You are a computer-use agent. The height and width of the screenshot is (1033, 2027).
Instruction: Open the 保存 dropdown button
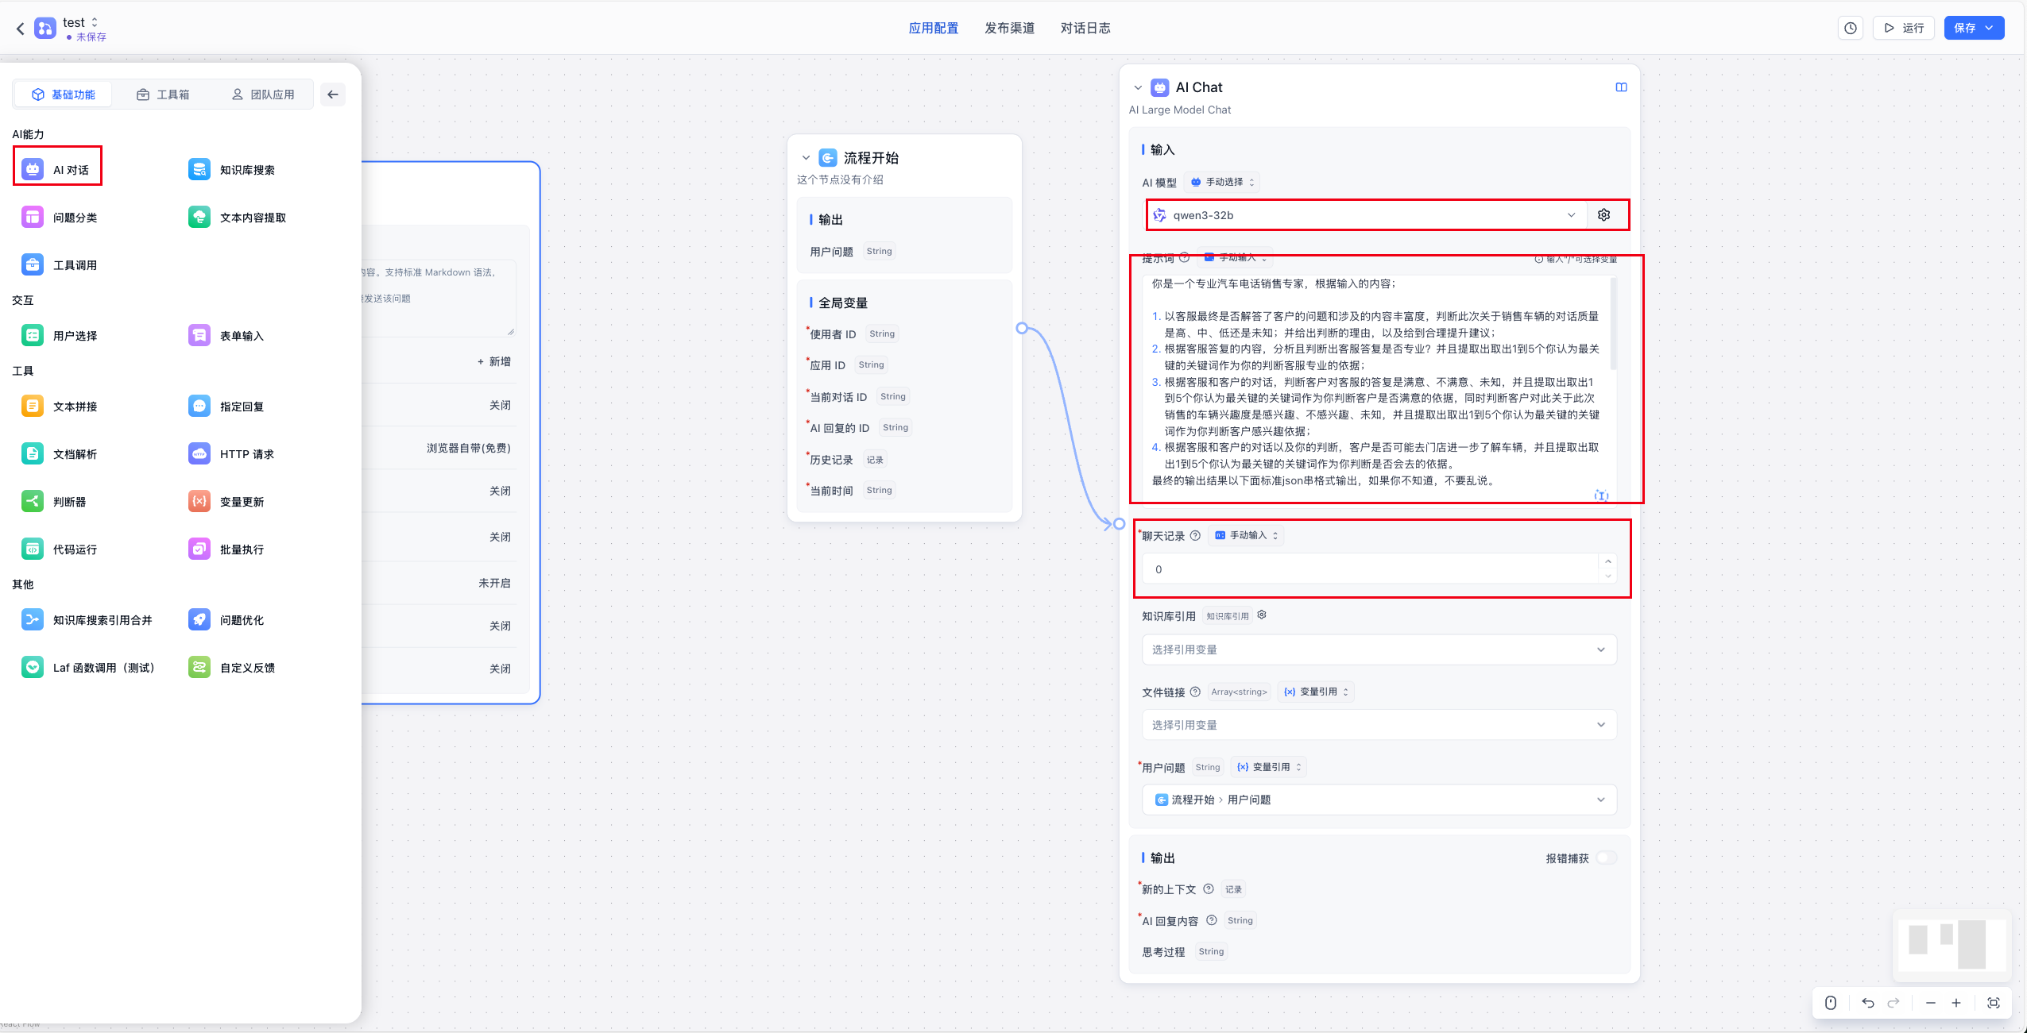tap(1974, 28)
